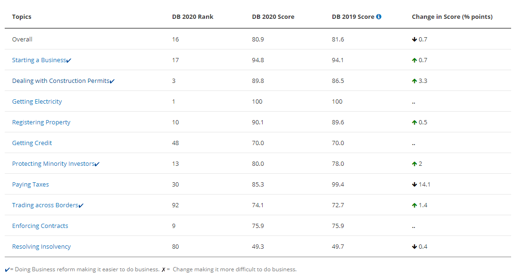Click the checkmark beside Protecting Minority Investors
513x276 pixels.
97,164
